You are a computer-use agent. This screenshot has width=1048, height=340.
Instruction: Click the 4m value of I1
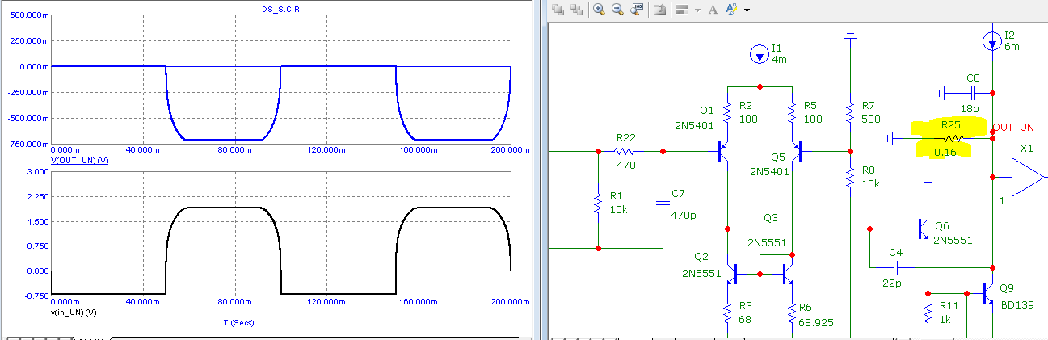[x=779, y=61]
